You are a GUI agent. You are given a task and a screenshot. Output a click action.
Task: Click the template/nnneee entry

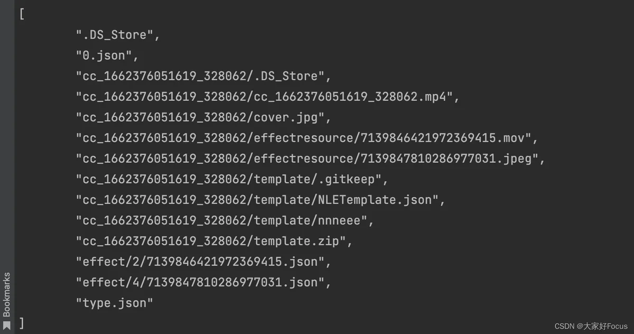(x=225, y=220)
